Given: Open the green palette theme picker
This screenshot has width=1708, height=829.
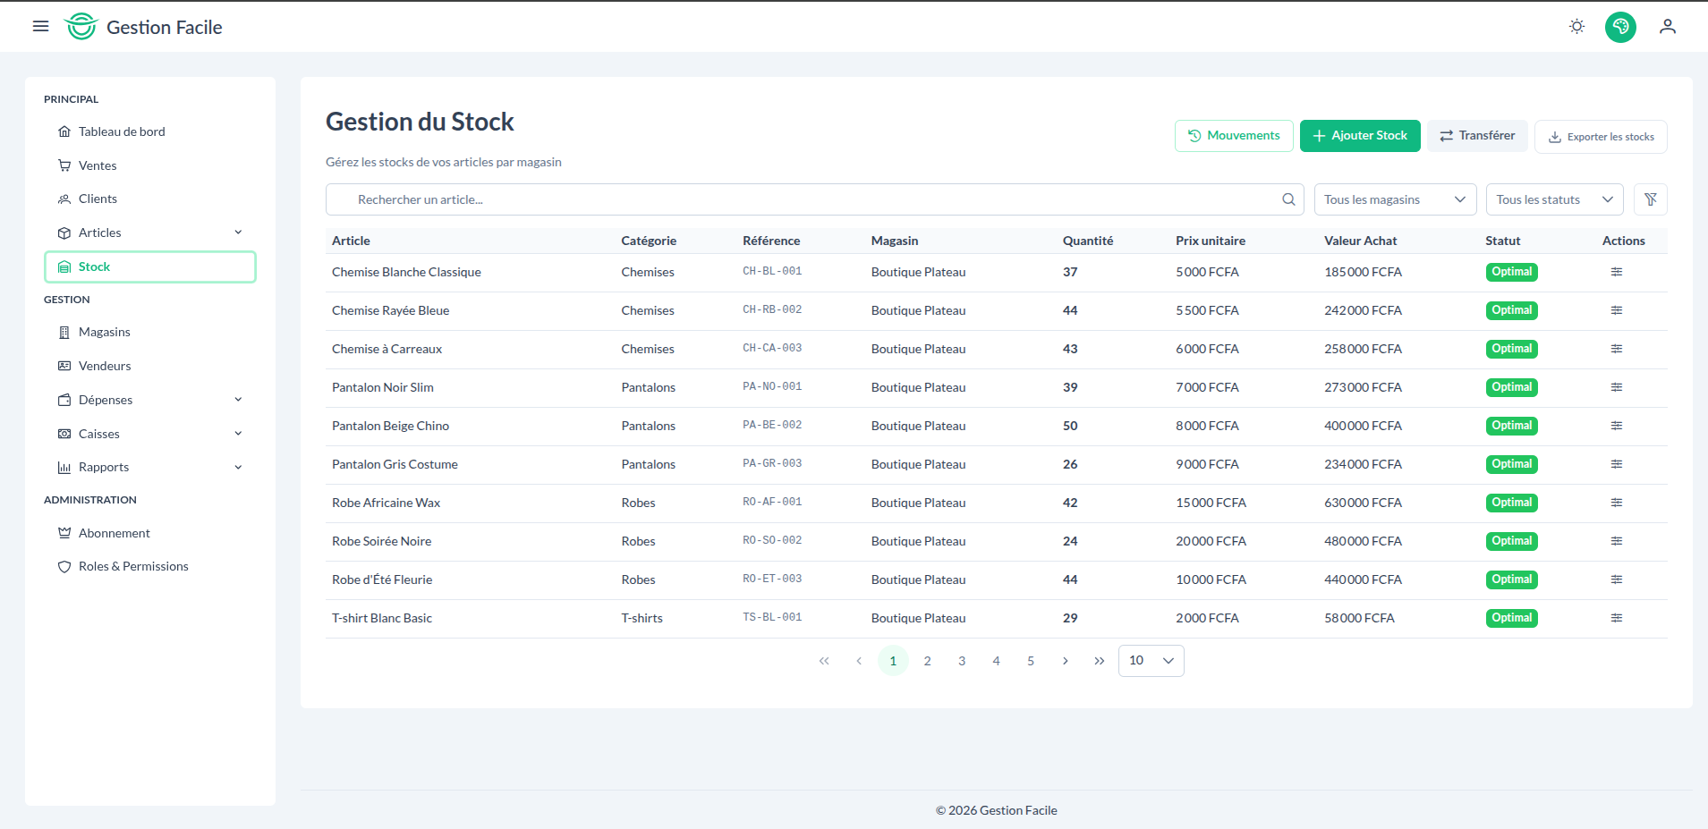Looking at the screenshot, I should (x=1620, y=27).
